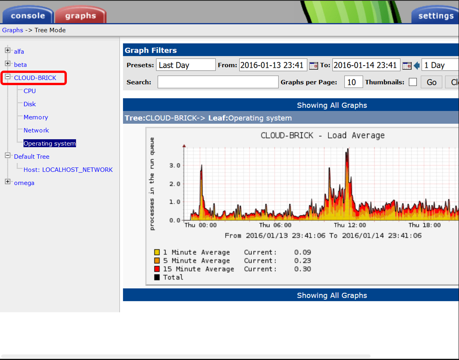Screen dimensions: 459x360
Task: Open the settings tab
Action: click(x=435, y=16)
